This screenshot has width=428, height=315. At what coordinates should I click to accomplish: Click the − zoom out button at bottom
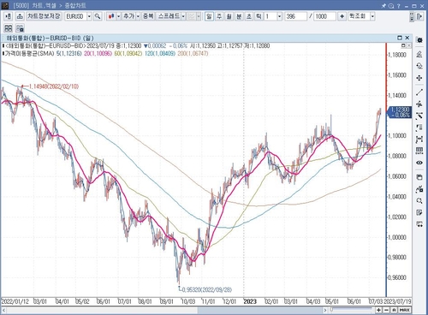(386, 310)
